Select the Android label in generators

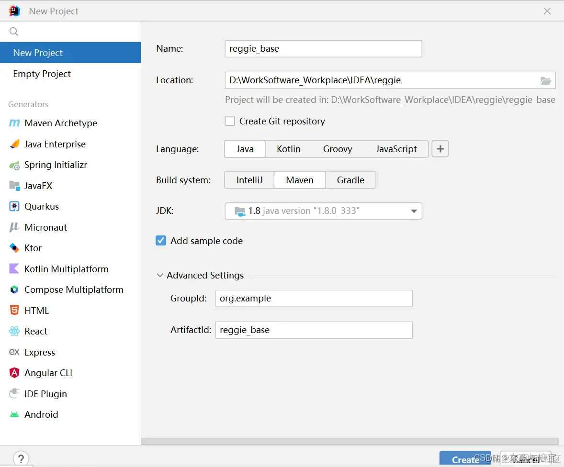coord(41,414)
